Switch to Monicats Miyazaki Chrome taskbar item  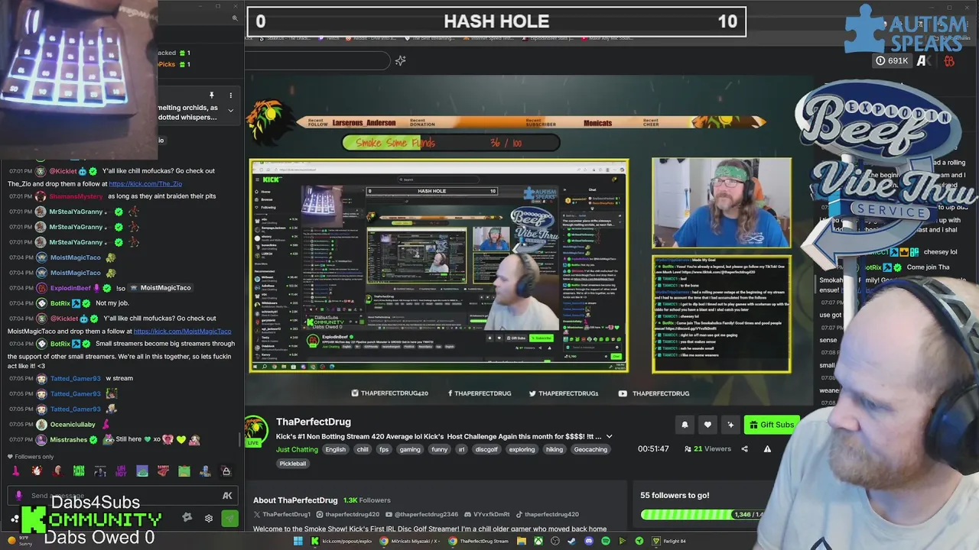(411, 541)
